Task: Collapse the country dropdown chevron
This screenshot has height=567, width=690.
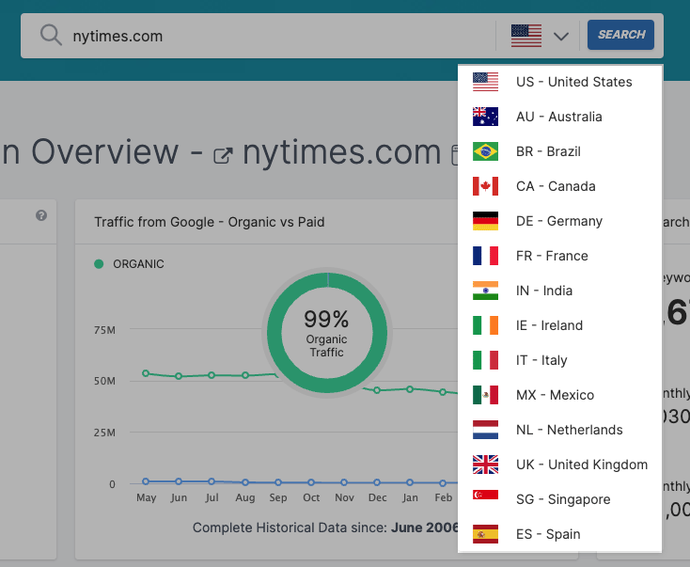Action: click(561, 36)
